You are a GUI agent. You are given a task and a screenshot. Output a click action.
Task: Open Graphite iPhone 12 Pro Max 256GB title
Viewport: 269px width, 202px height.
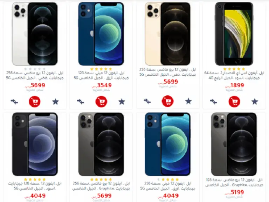tap(101, 186)
